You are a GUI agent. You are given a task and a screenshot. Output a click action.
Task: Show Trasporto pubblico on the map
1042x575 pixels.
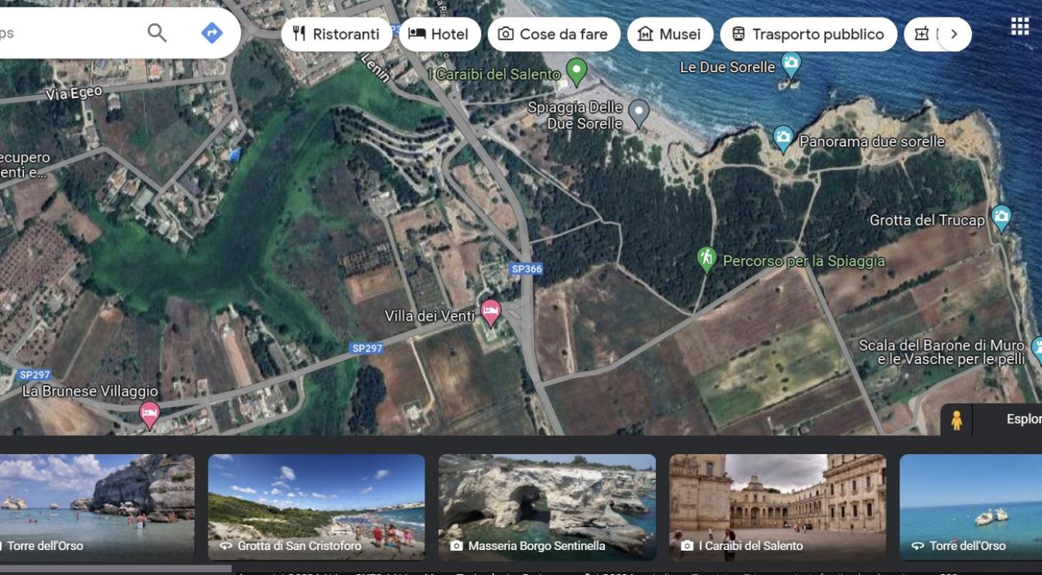808,34
